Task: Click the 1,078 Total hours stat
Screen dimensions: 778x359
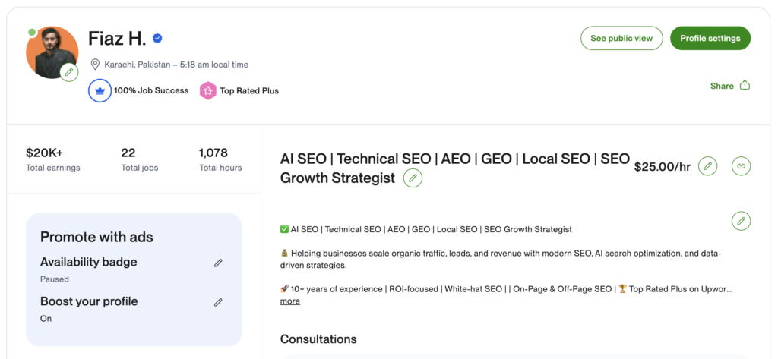Action: 220,159
